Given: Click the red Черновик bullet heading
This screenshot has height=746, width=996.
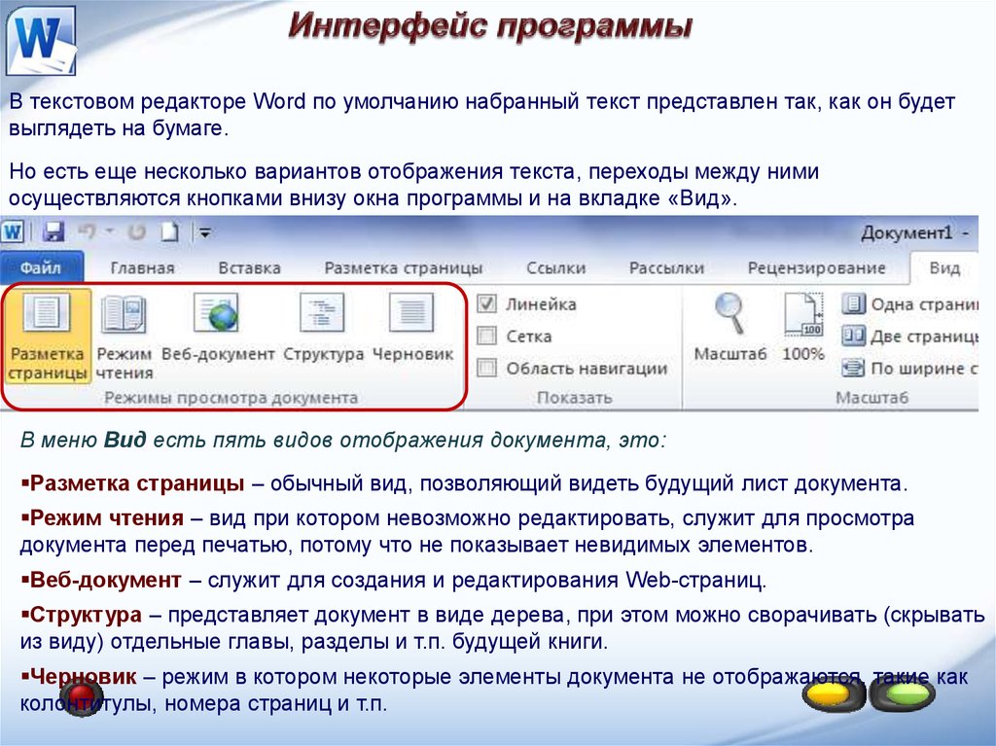Looking at the screenshot, I should (83, 677).
